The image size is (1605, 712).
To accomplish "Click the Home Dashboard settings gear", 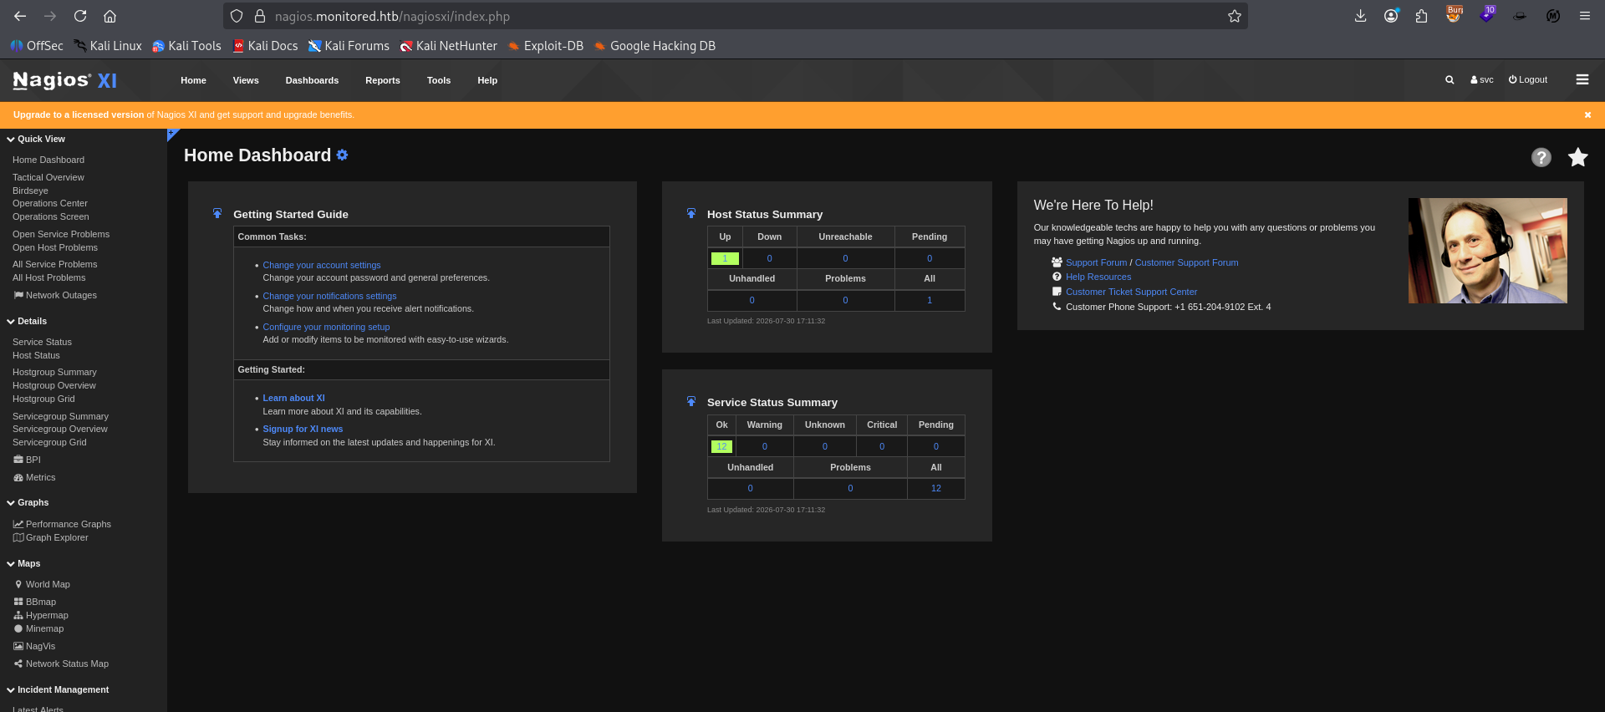I will pyautogui.click(x=342, y=155).
